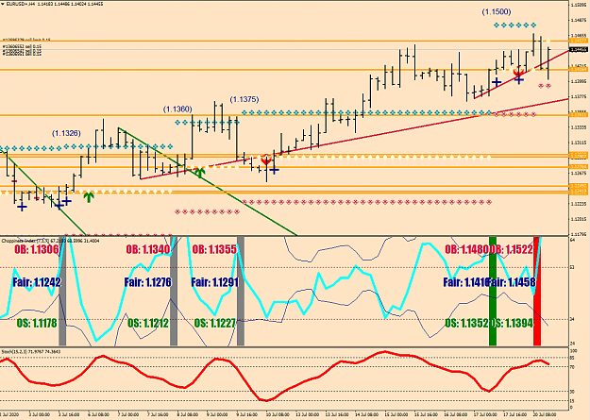Image resolution: width=590 pixels, height=420 pixels.
Task: Click the OB: 1.1355 label
Action: click(x=214, y=249)
